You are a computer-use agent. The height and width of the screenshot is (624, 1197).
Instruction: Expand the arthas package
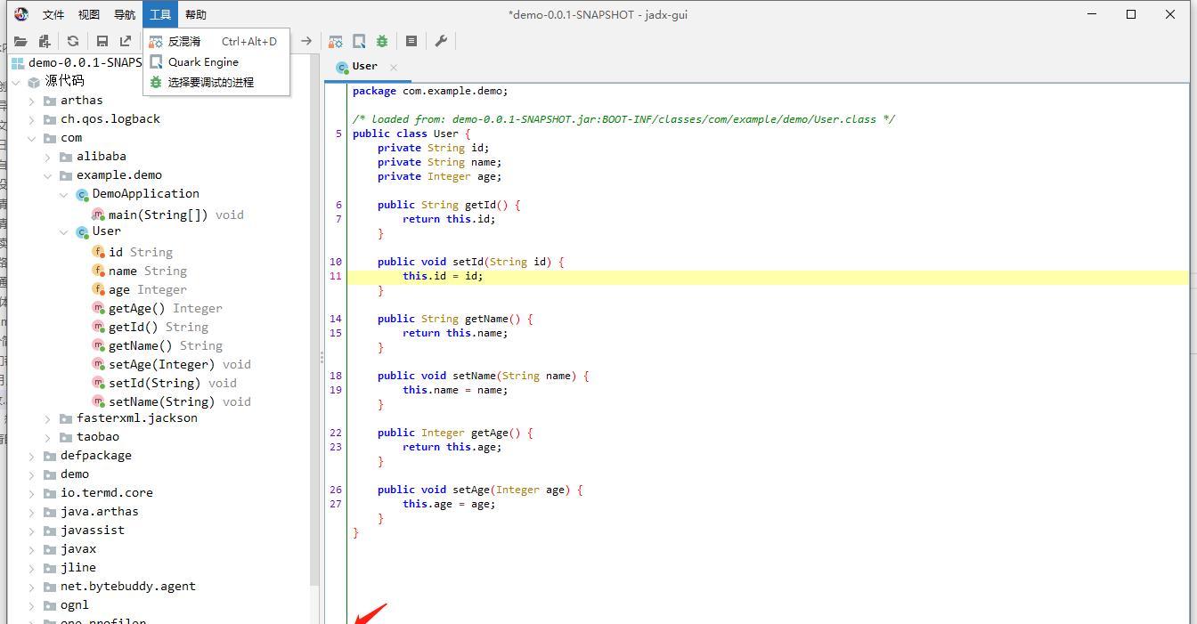coord(32,101)
